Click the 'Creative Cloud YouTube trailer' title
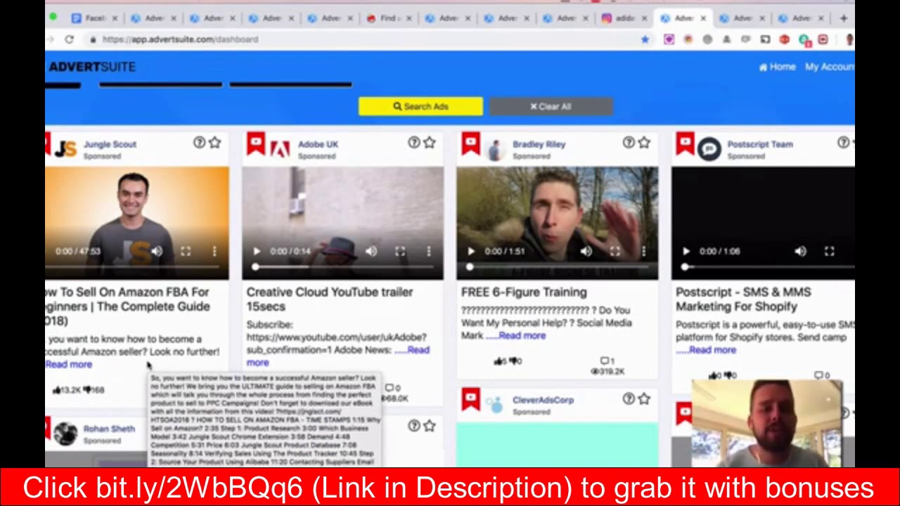 tap(330, 299)
